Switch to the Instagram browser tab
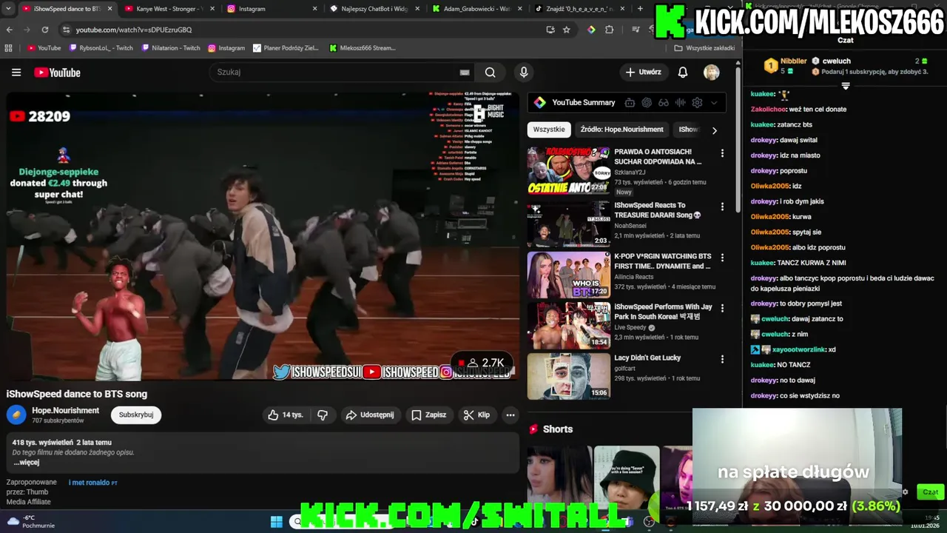 coord(270,9)
